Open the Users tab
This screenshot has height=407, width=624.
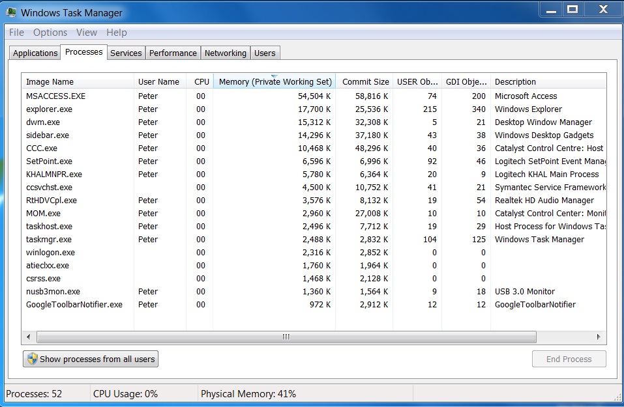pos(265,53)
